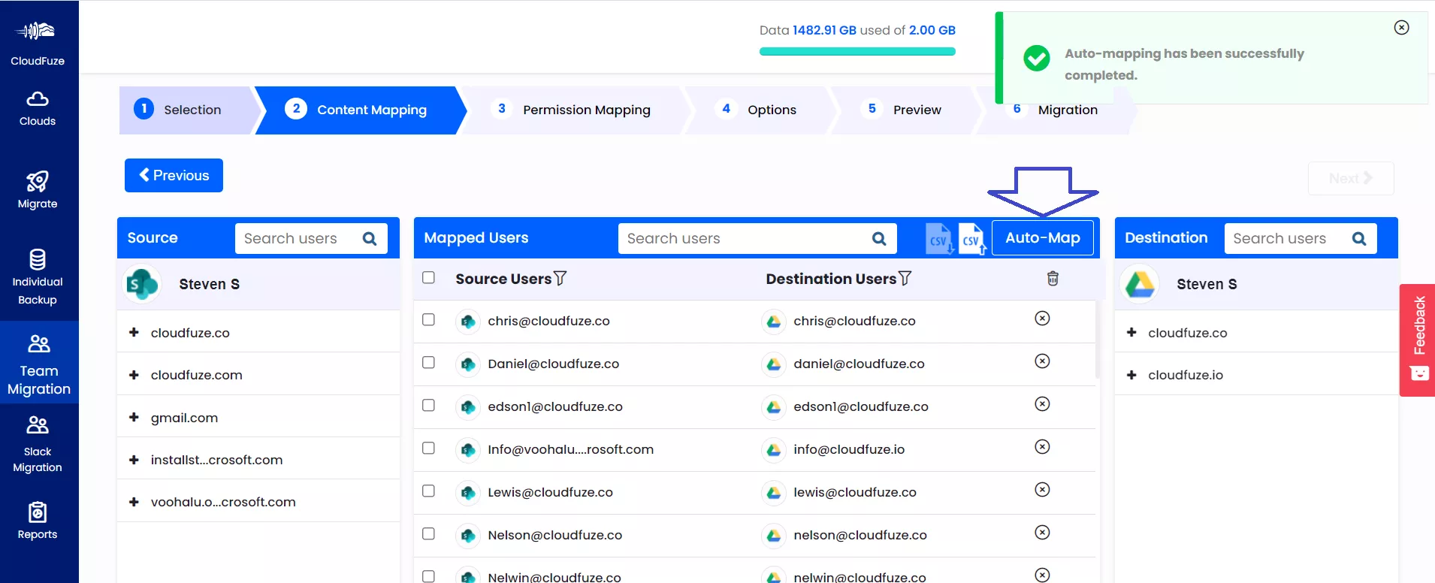
Task: Expand destination domain cloudfuze.co
Action: 1131,332
